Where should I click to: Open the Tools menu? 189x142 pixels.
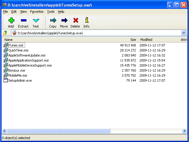[51, 12]
